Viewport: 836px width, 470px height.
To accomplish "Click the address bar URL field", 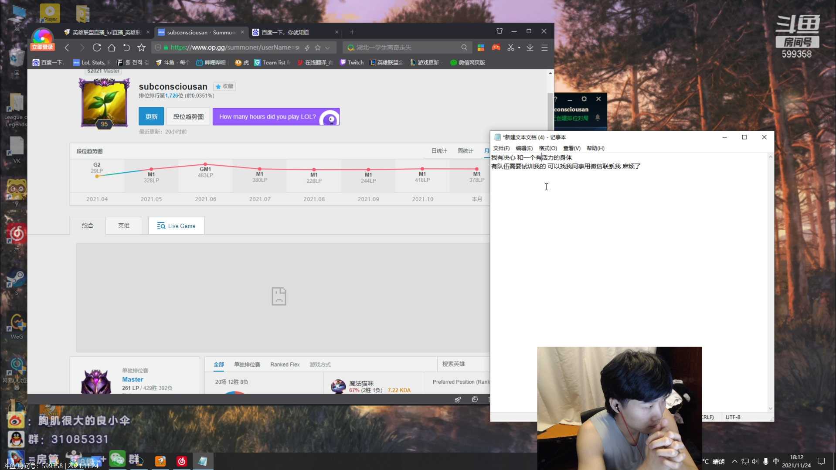I will pos(235,48).
